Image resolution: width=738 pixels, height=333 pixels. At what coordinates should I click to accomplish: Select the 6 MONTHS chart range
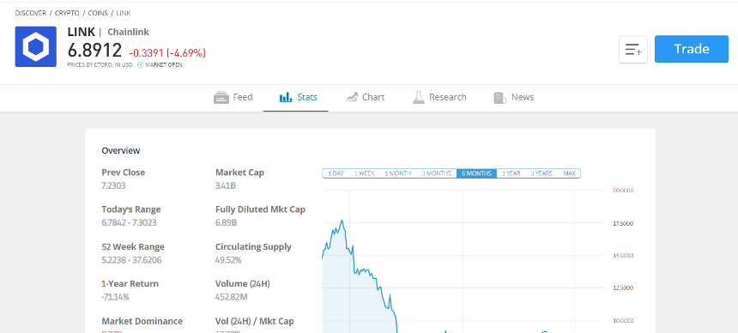tap(476, 173)
